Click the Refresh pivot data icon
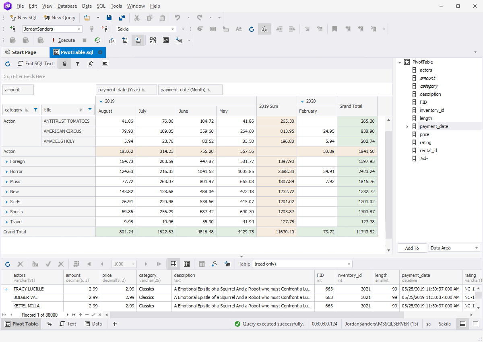 [7, 63]
